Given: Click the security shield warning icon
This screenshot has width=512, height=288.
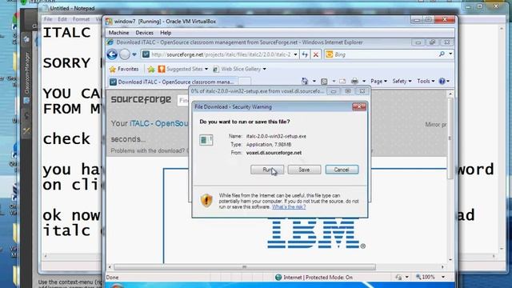Looking at the screenshot, I should click(x=206, y=200).
